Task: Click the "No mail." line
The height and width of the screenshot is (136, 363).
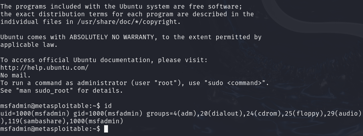Action: 16,75
